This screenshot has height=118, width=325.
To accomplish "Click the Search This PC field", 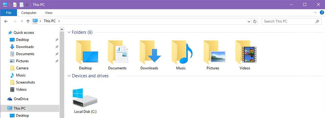I will tap(291, 21).
